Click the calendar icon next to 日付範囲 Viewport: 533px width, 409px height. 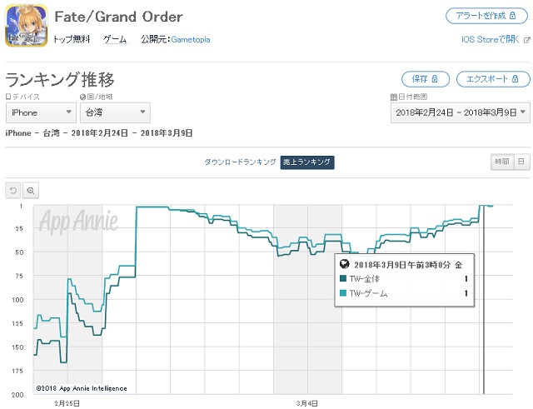pyautogui.click(x=392, y=97)
